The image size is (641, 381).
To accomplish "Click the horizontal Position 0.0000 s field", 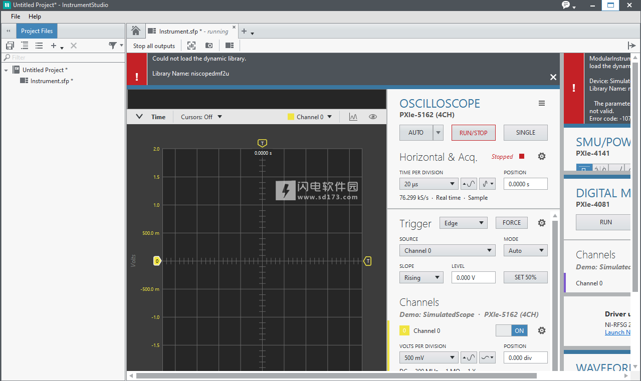I will pyautogui.click(x=526, y=184).
